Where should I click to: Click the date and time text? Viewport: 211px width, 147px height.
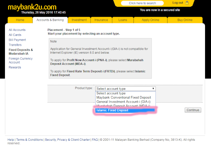[x=44, y=12]
